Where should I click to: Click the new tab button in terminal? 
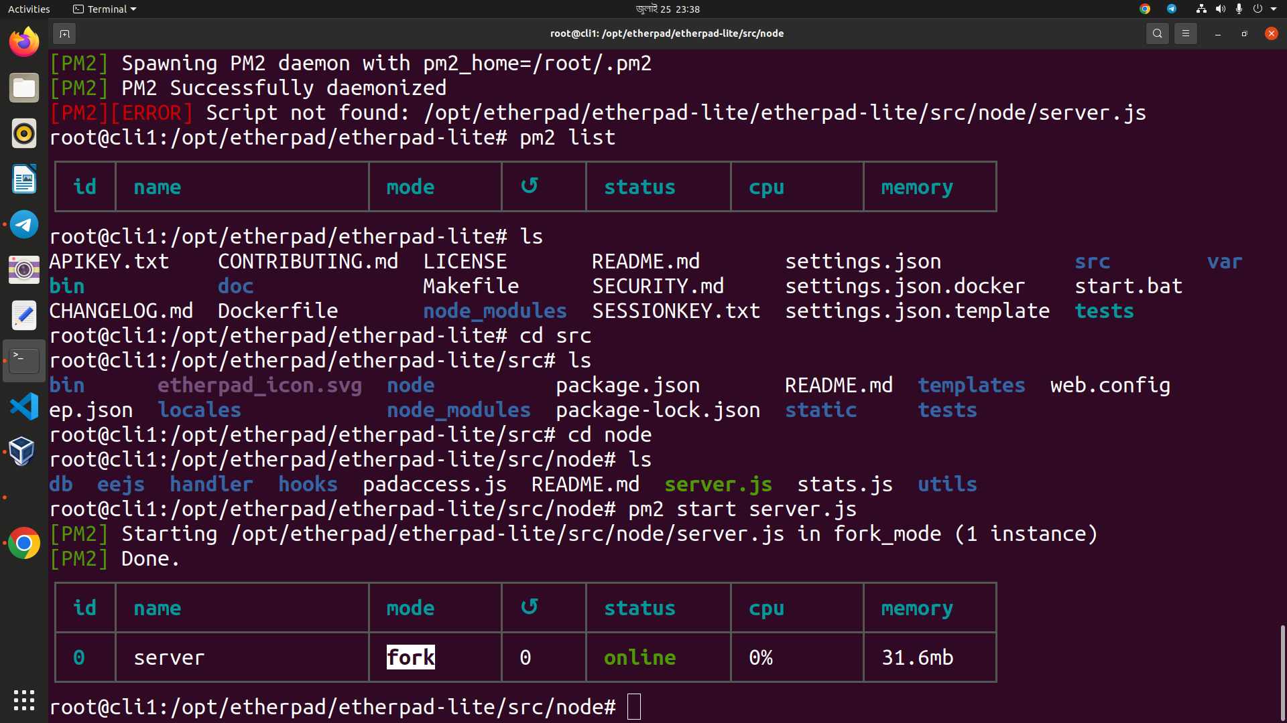pos(64,33)
